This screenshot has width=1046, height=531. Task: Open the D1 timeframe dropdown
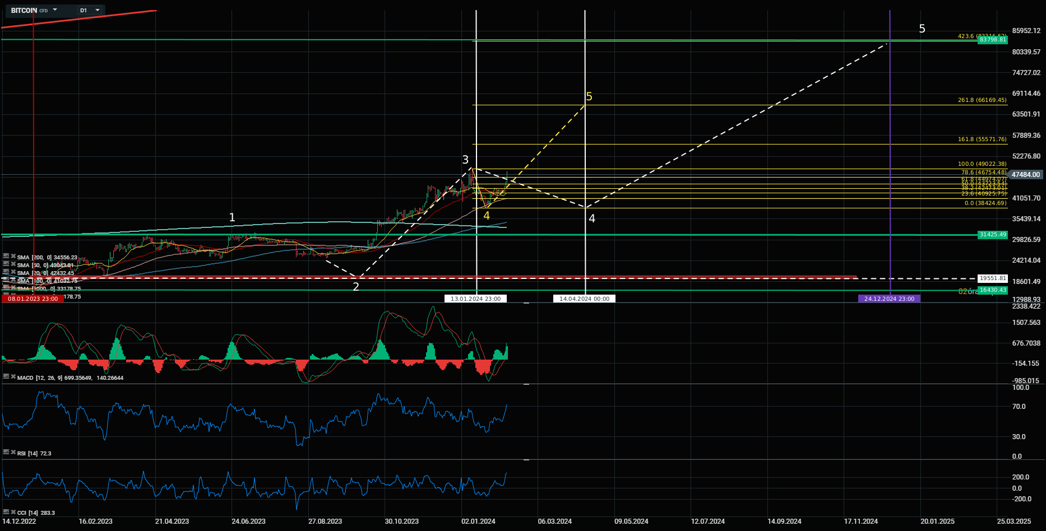click(97, 10)
